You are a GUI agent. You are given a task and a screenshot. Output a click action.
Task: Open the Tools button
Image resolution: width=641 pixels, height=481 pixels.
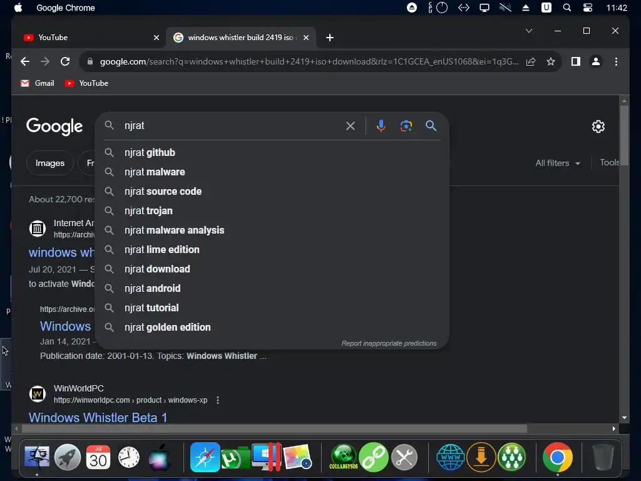pos(609,162)
